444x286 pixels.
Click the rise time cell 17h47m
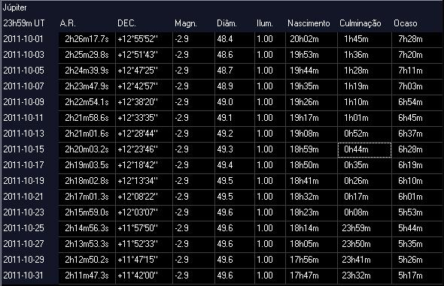[312, 275]
